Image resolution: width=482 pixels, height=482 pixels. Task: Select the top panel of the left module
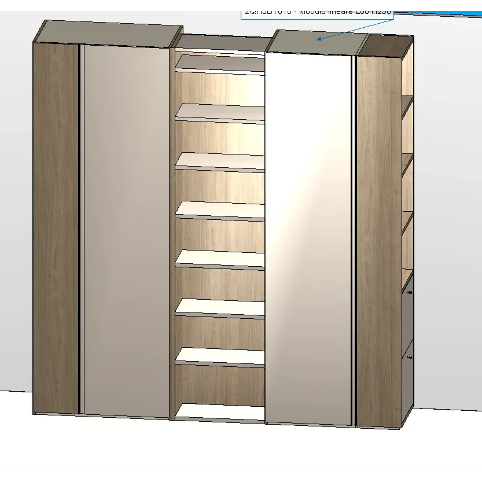[x=109, y=32]
